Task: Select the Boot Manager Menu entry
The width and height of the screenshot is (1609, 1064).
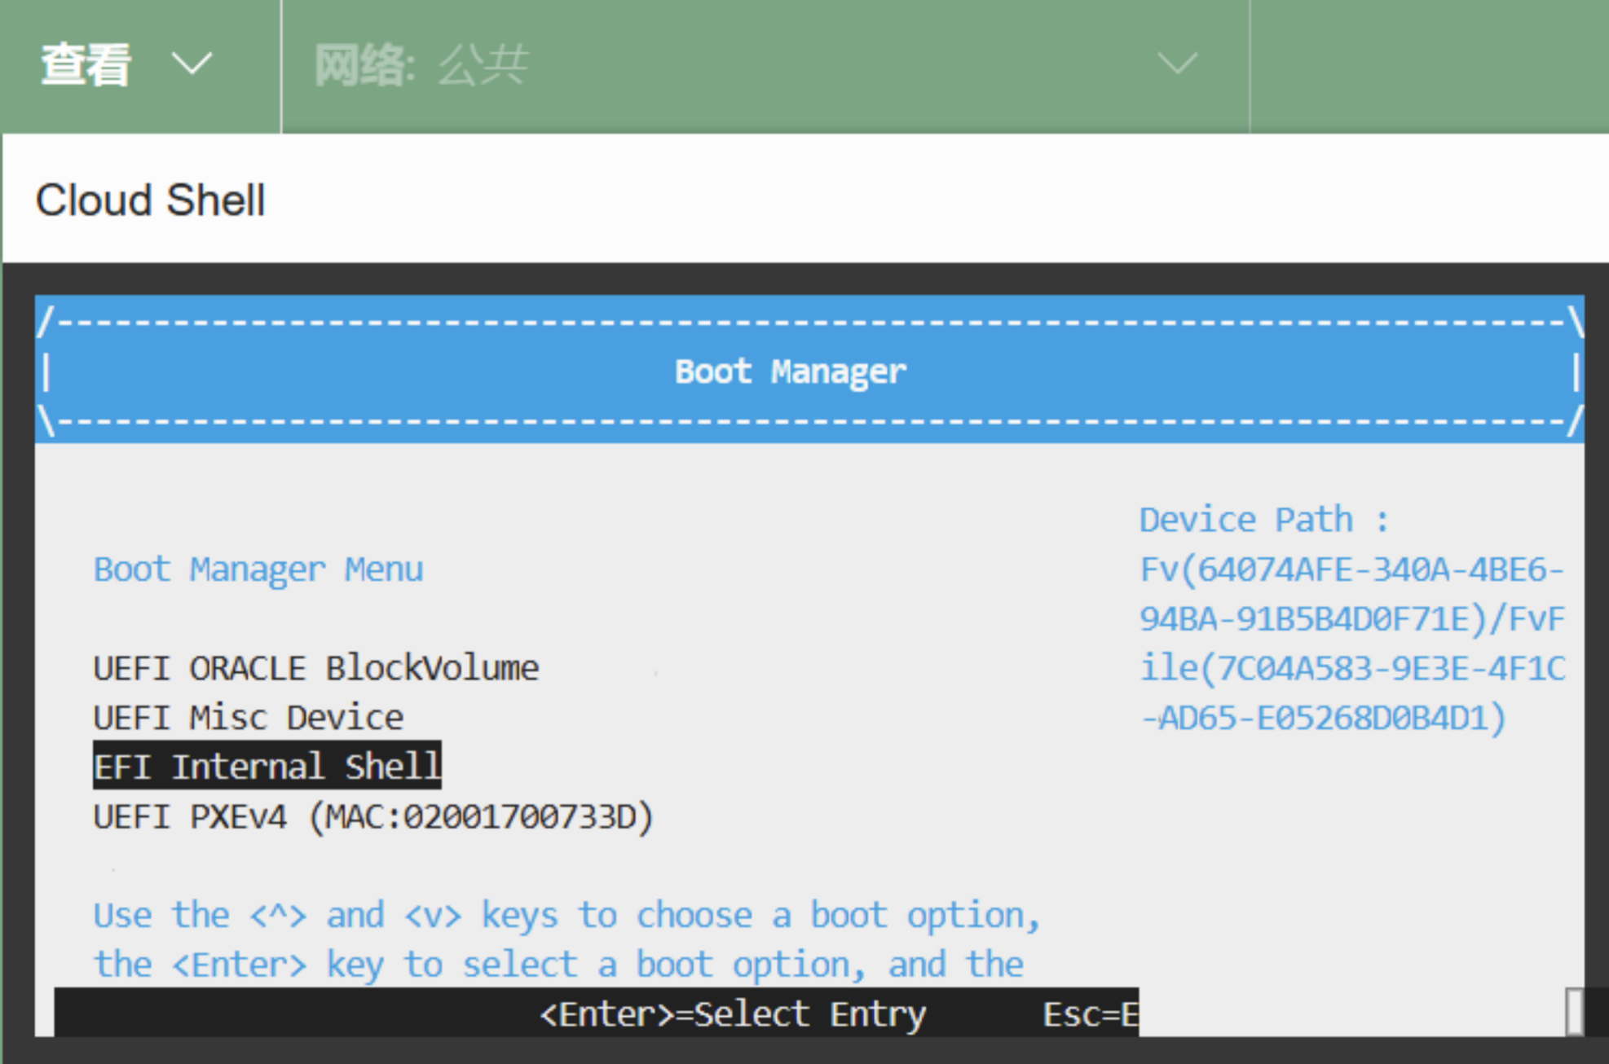Action: coord(258,569)
